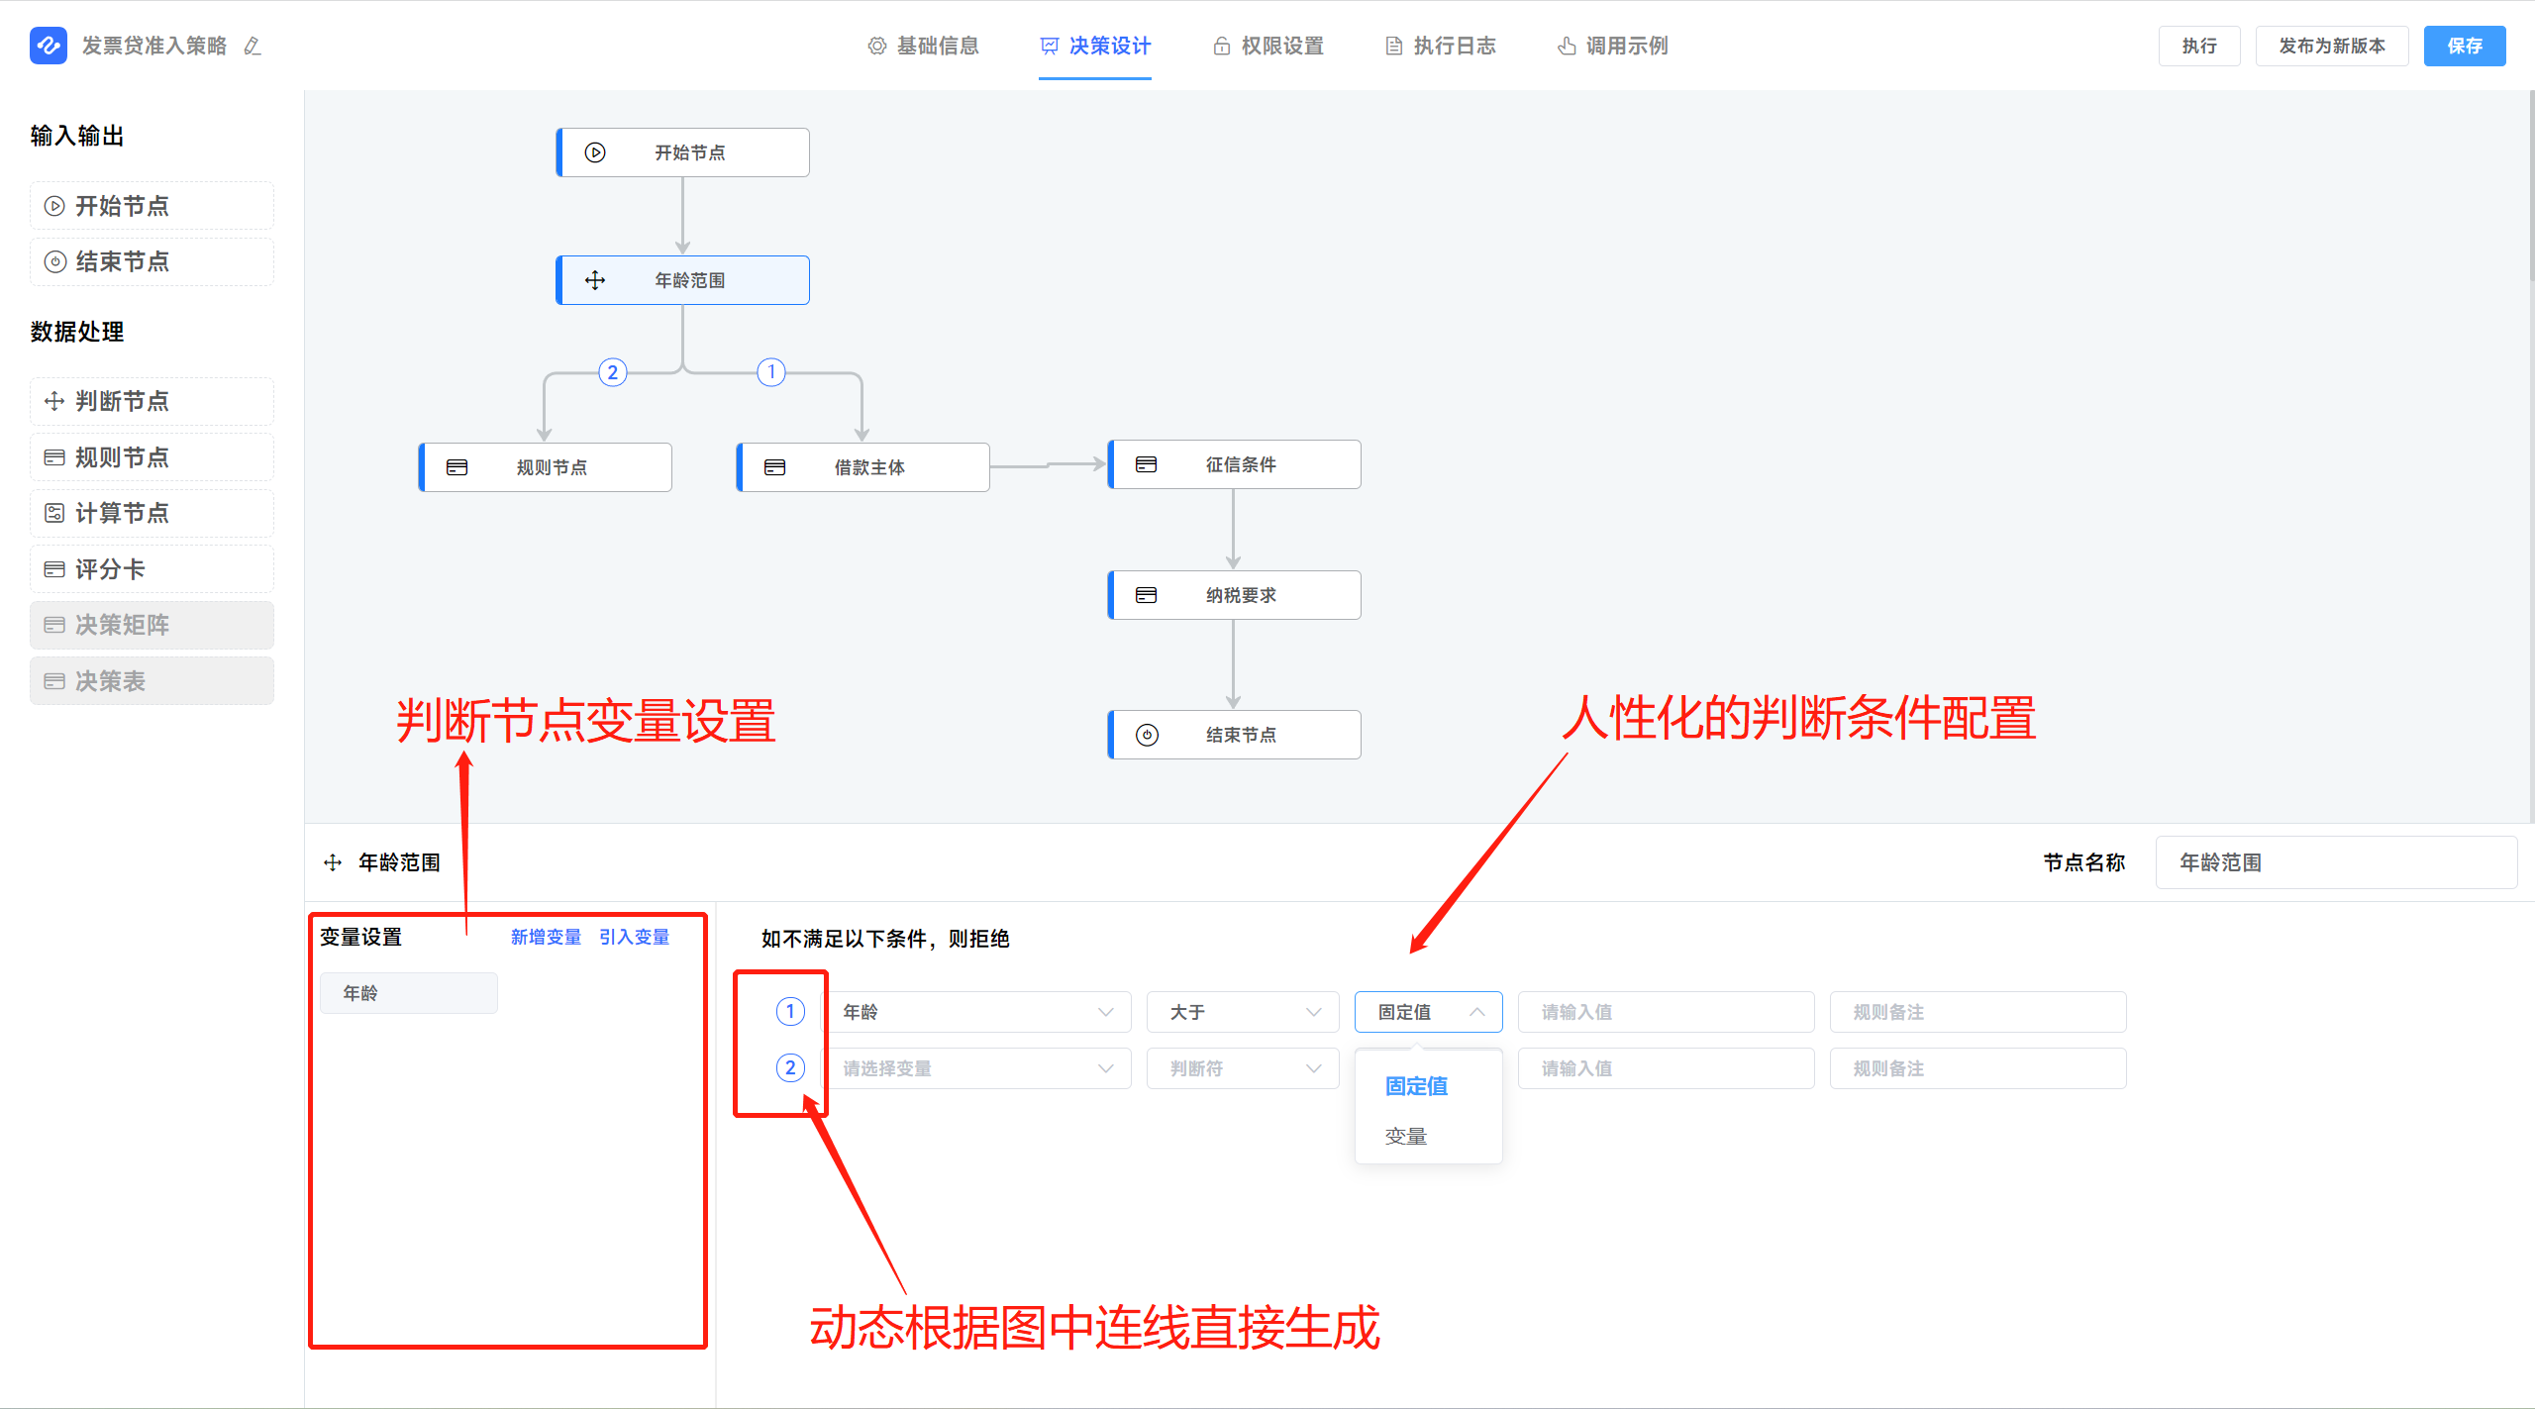Click the 计算节点 icon in sidebar
The height and width of the screenshot is (1409, 2535).
tap(52, 514)
